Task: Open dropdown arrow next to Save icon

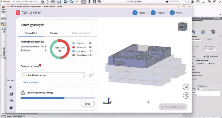Action: (62, 2)
